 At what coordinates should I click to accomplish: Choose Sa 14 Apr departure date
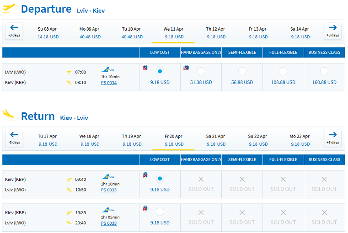pyautogui.click(x=300, y=33)
